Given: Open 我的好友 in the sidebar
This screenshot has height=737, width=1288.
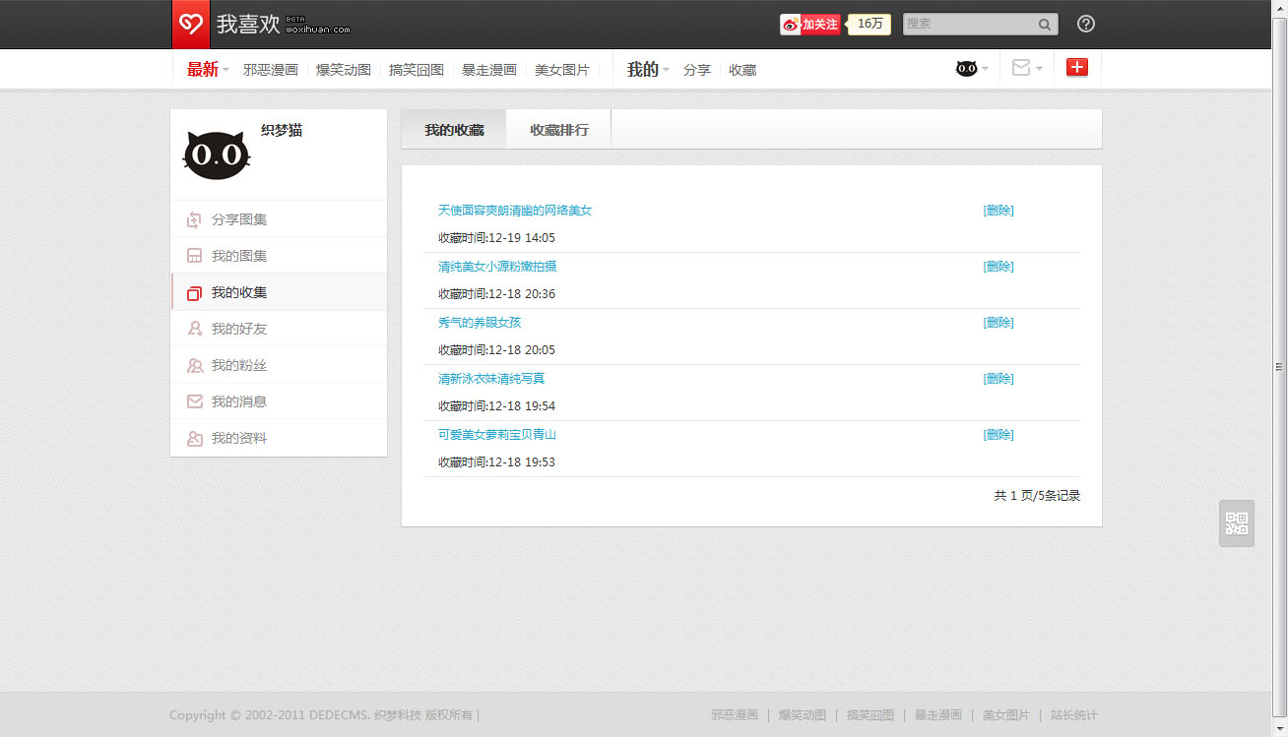Looking at the screenshot, I should coord(238,329).
